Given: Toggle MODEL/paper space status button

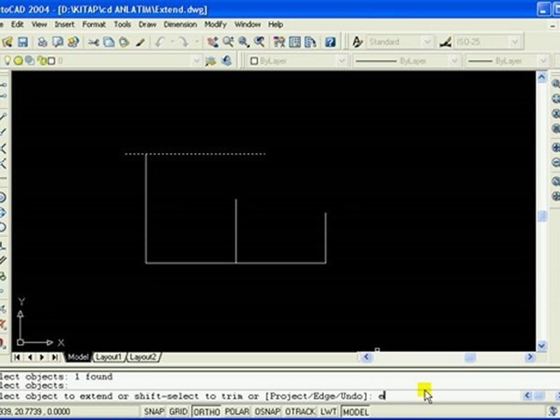Looking at the screenshot, I should click(355, 411).
